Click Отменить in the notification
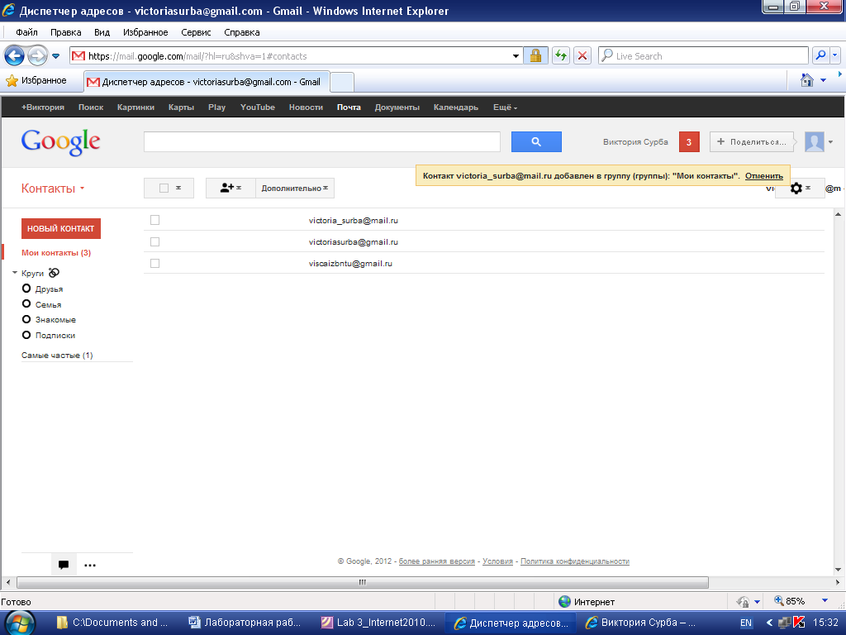 764,175
